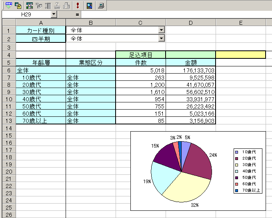This screenshot has width=272, height=218.
Task: Click the Name Box showing H29
Action: [x=26, y=14]
